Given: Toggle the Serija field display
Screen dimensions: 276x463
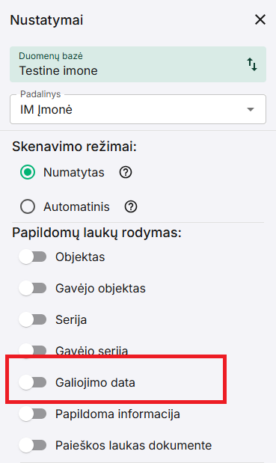Looking at the screenshot, I should (x=33, y=319).
